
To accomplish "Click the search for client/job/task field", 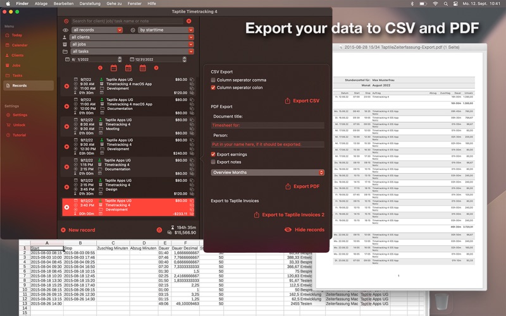I will 127,21.
